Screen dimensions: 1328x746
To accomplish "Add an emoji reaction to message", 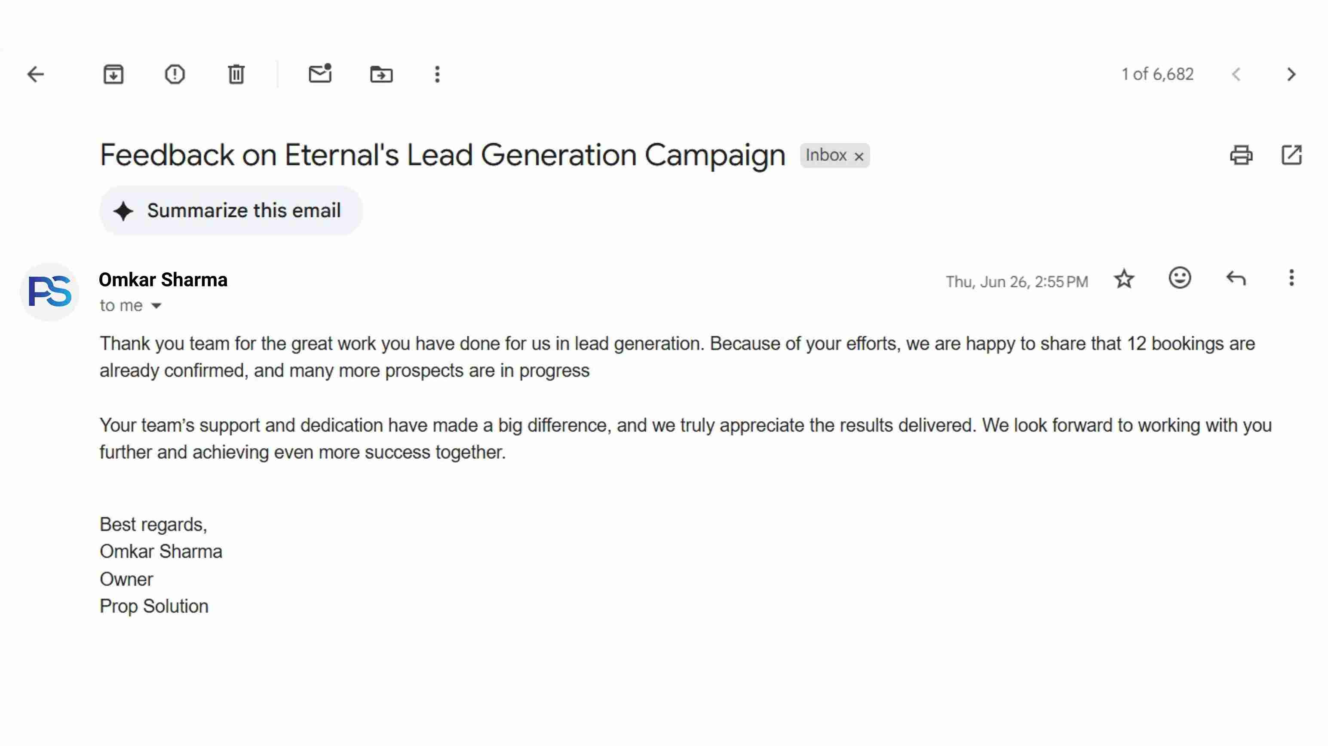I will 1180,278.
